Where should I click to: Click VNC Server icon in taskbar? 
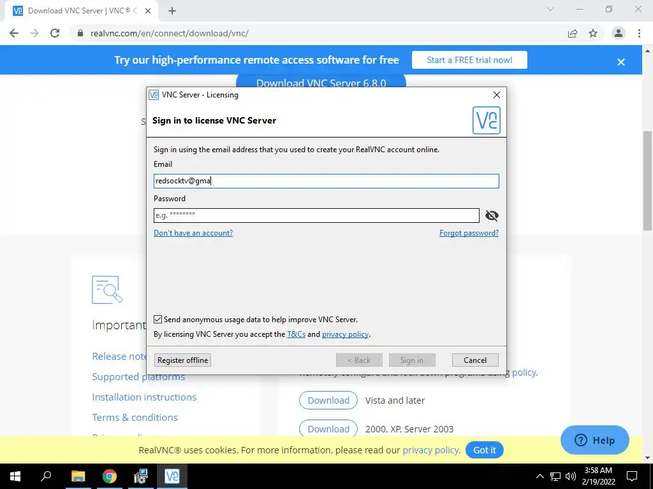pyautogui.click(x=172, y=476)
